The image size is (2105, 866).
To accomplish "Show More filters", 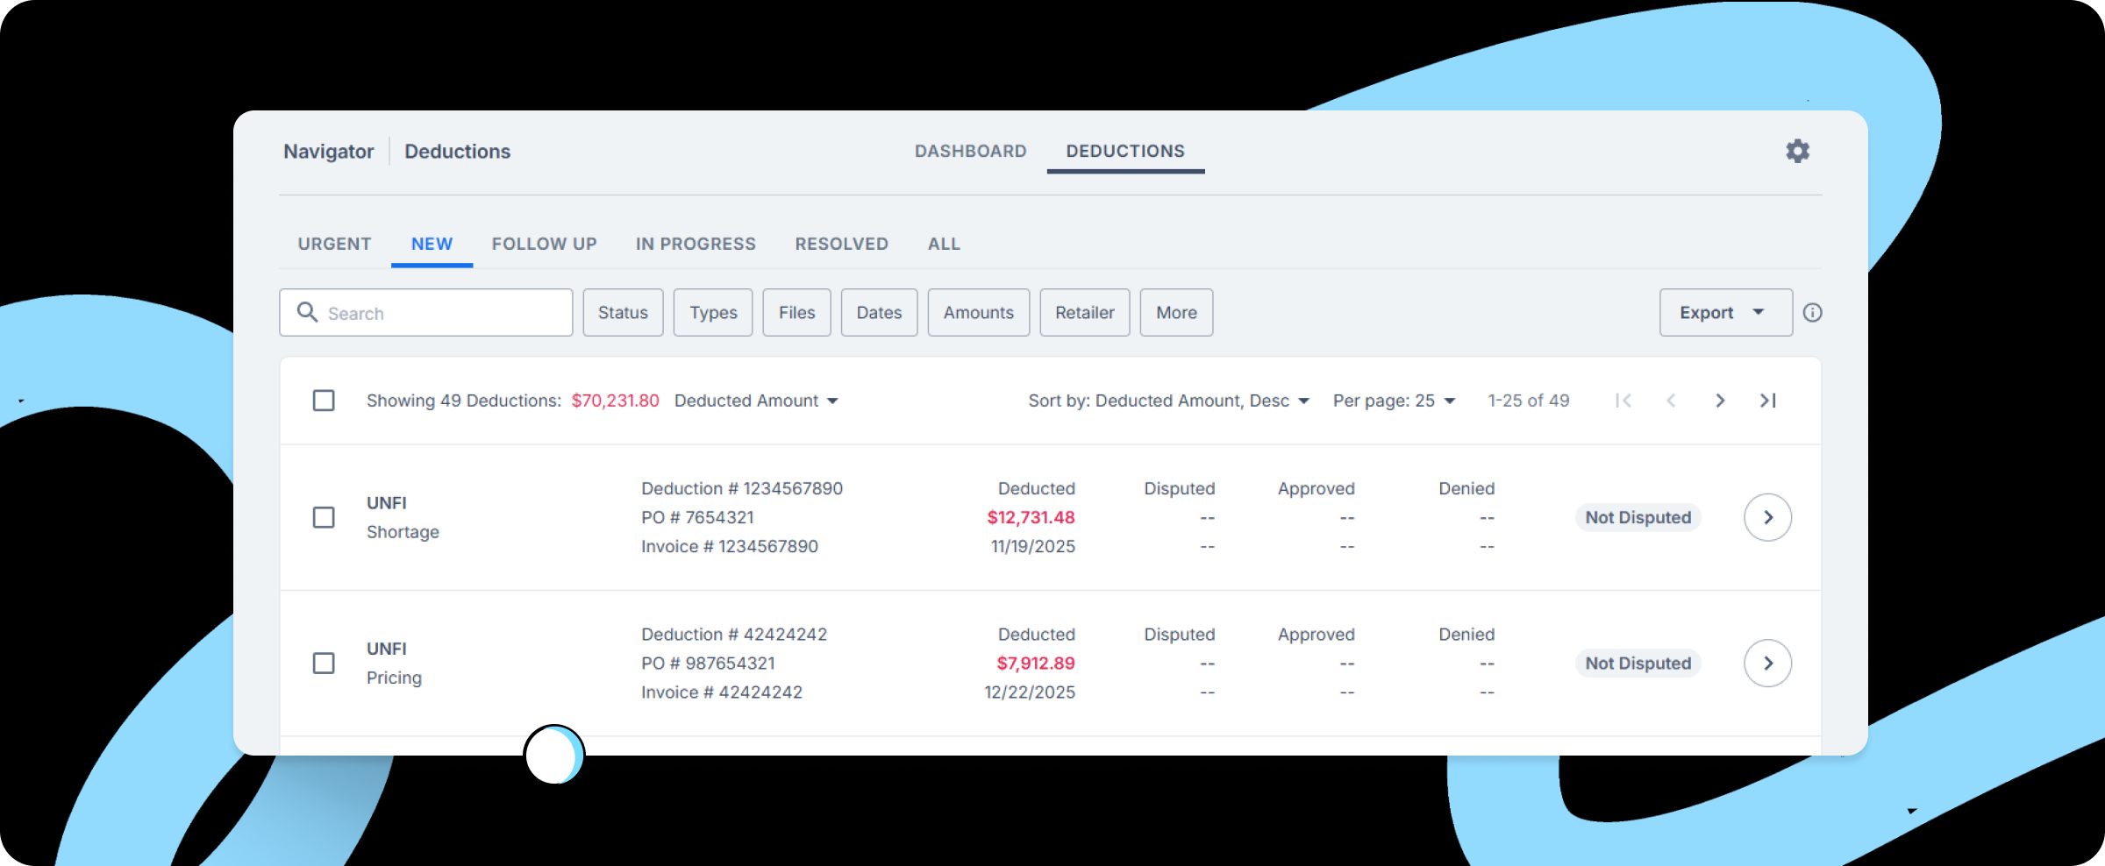I will point(1176,313).
